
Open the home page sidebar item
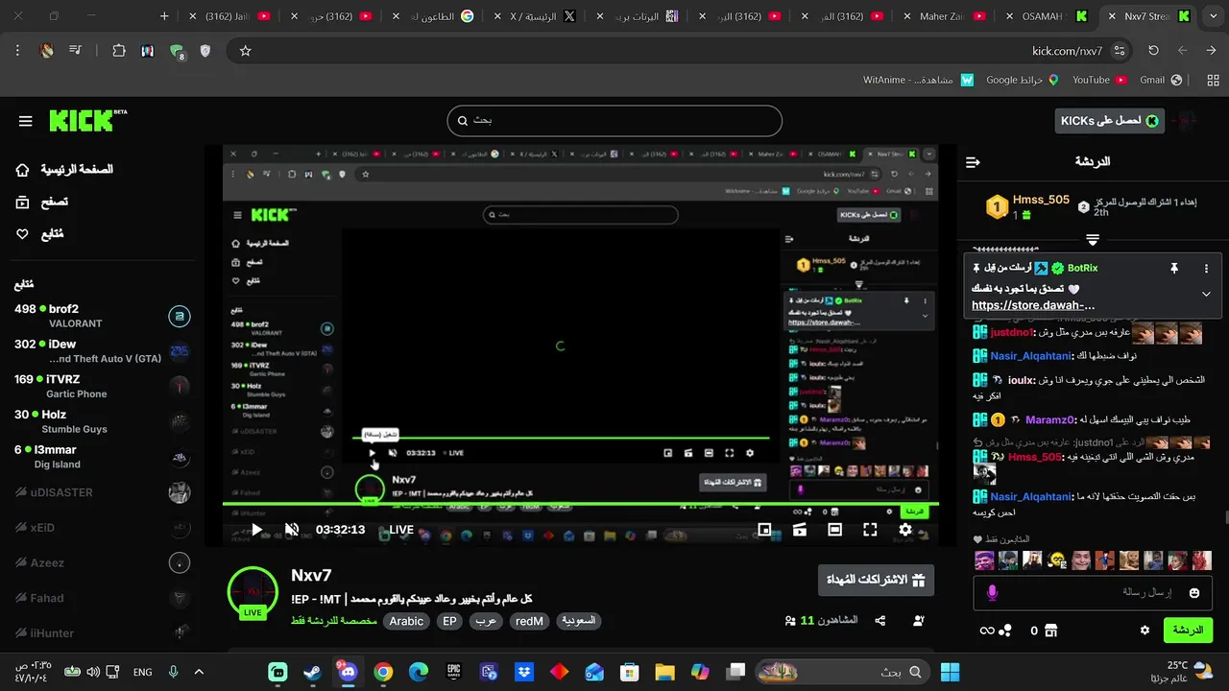[x=63, y=170]
